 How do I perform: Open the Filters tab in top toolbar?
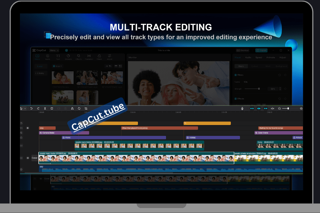(99, 57)
